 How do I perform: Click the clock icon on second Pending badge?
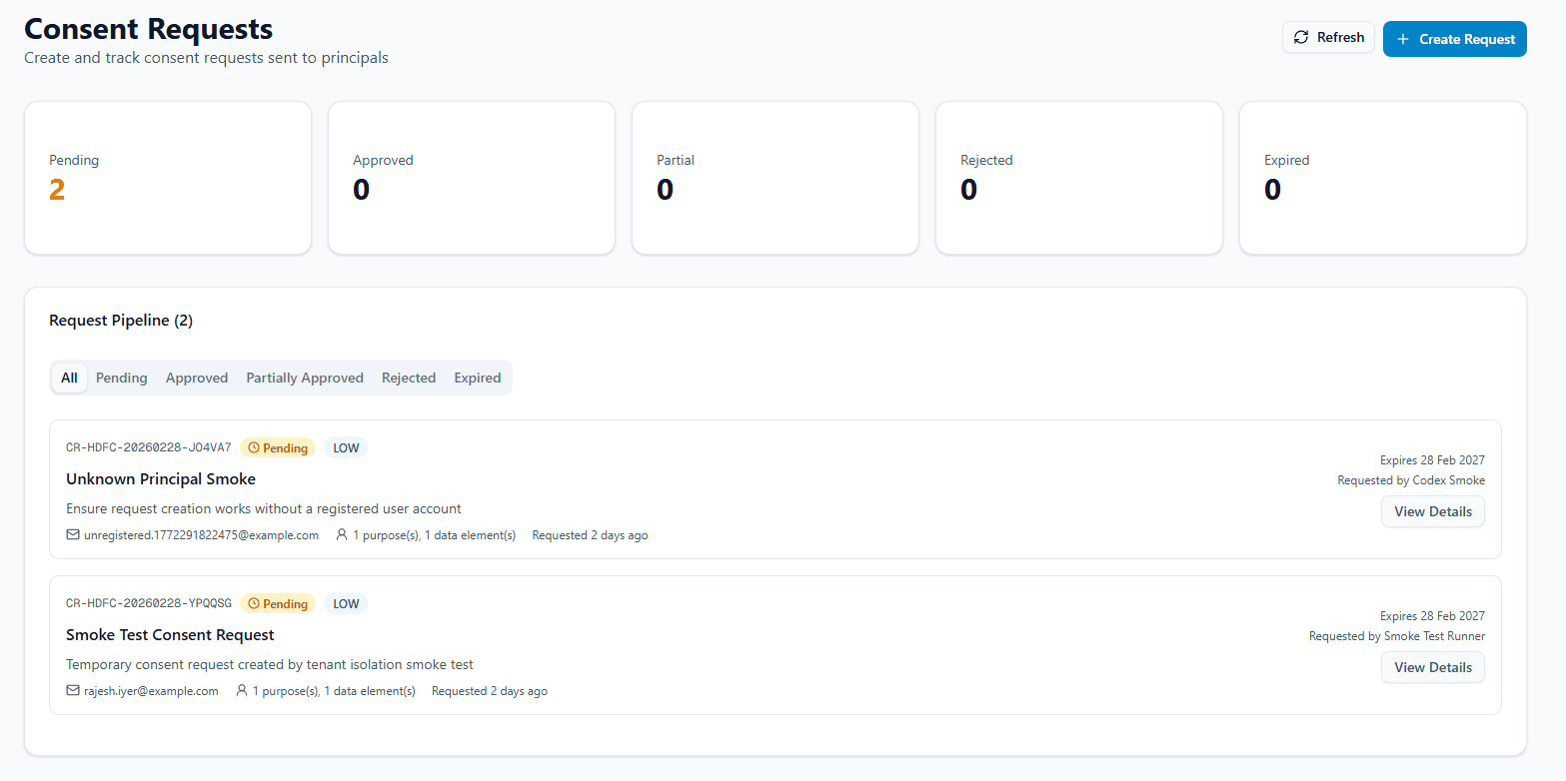(254, 603)
